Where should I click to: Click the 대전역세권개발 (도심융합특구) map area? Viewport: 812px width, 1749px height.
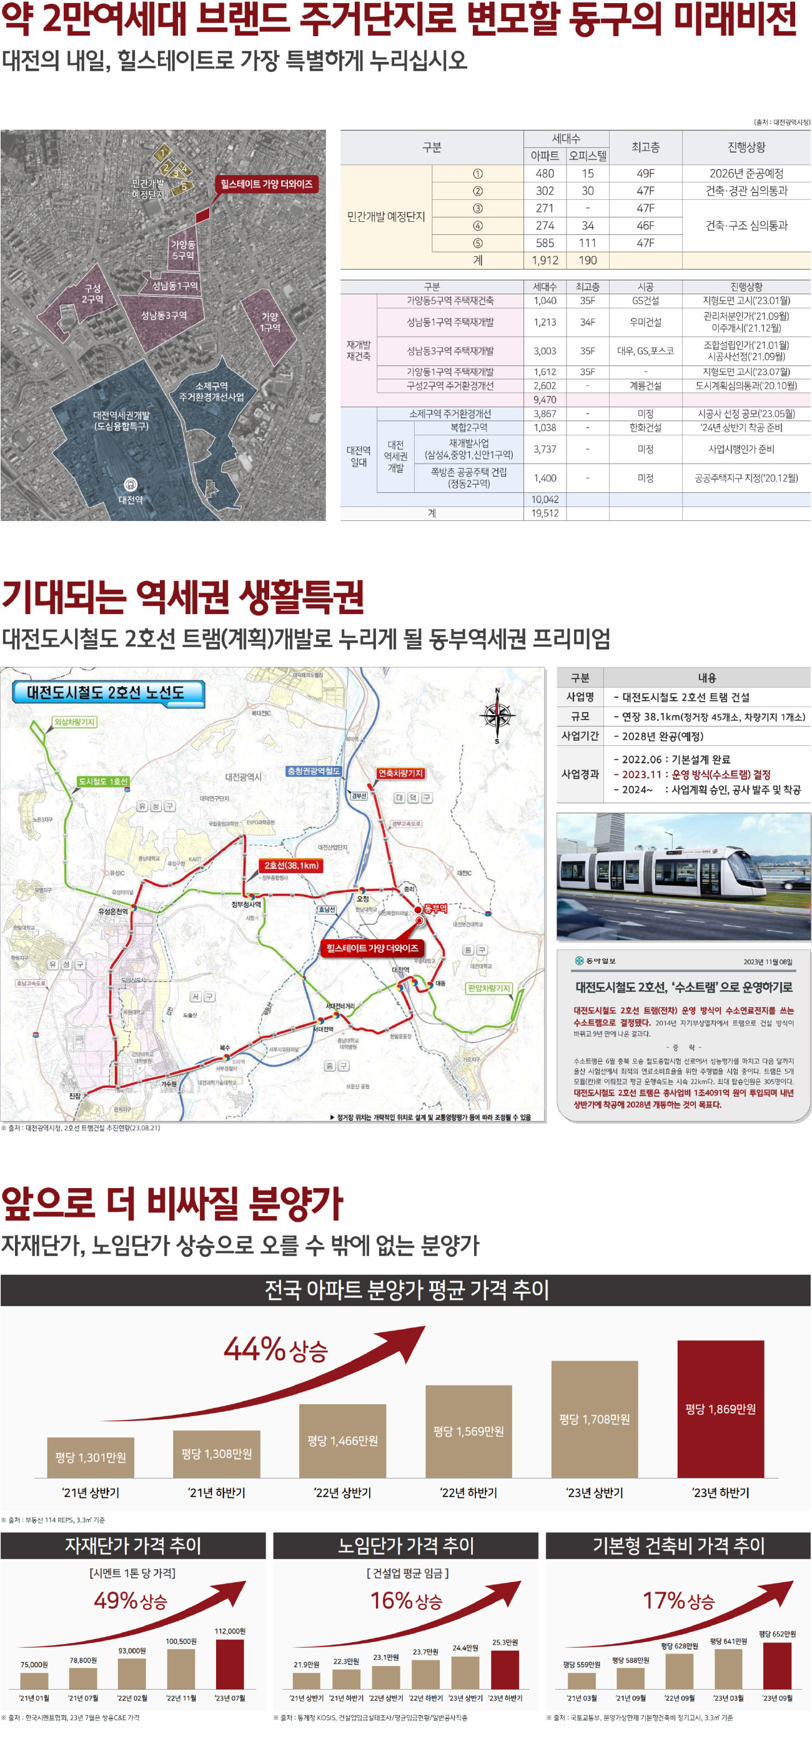point(121,420)
